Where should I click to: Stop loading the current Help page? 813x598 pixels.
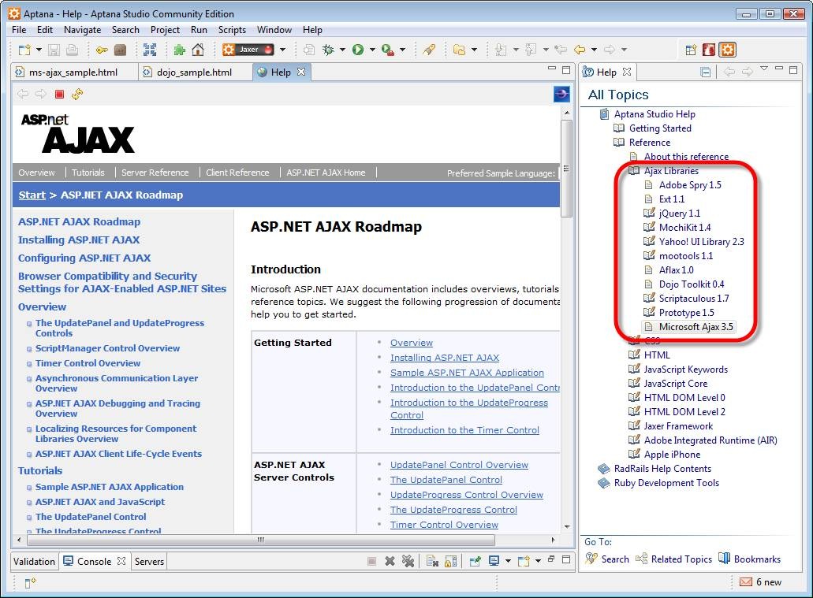58,94
